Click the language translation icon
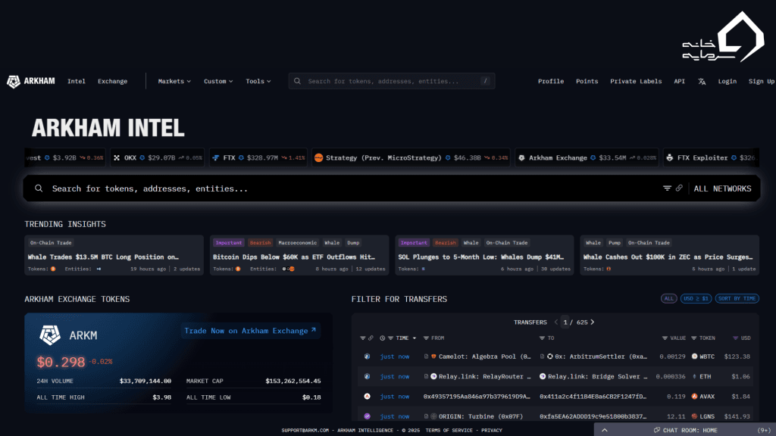The image size is (776, 436). tap(702, 82)
